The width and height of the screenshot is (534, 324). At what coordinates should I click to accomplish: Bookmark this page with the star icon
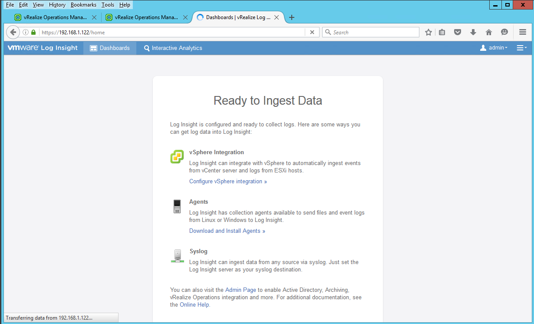pos(429,32)
